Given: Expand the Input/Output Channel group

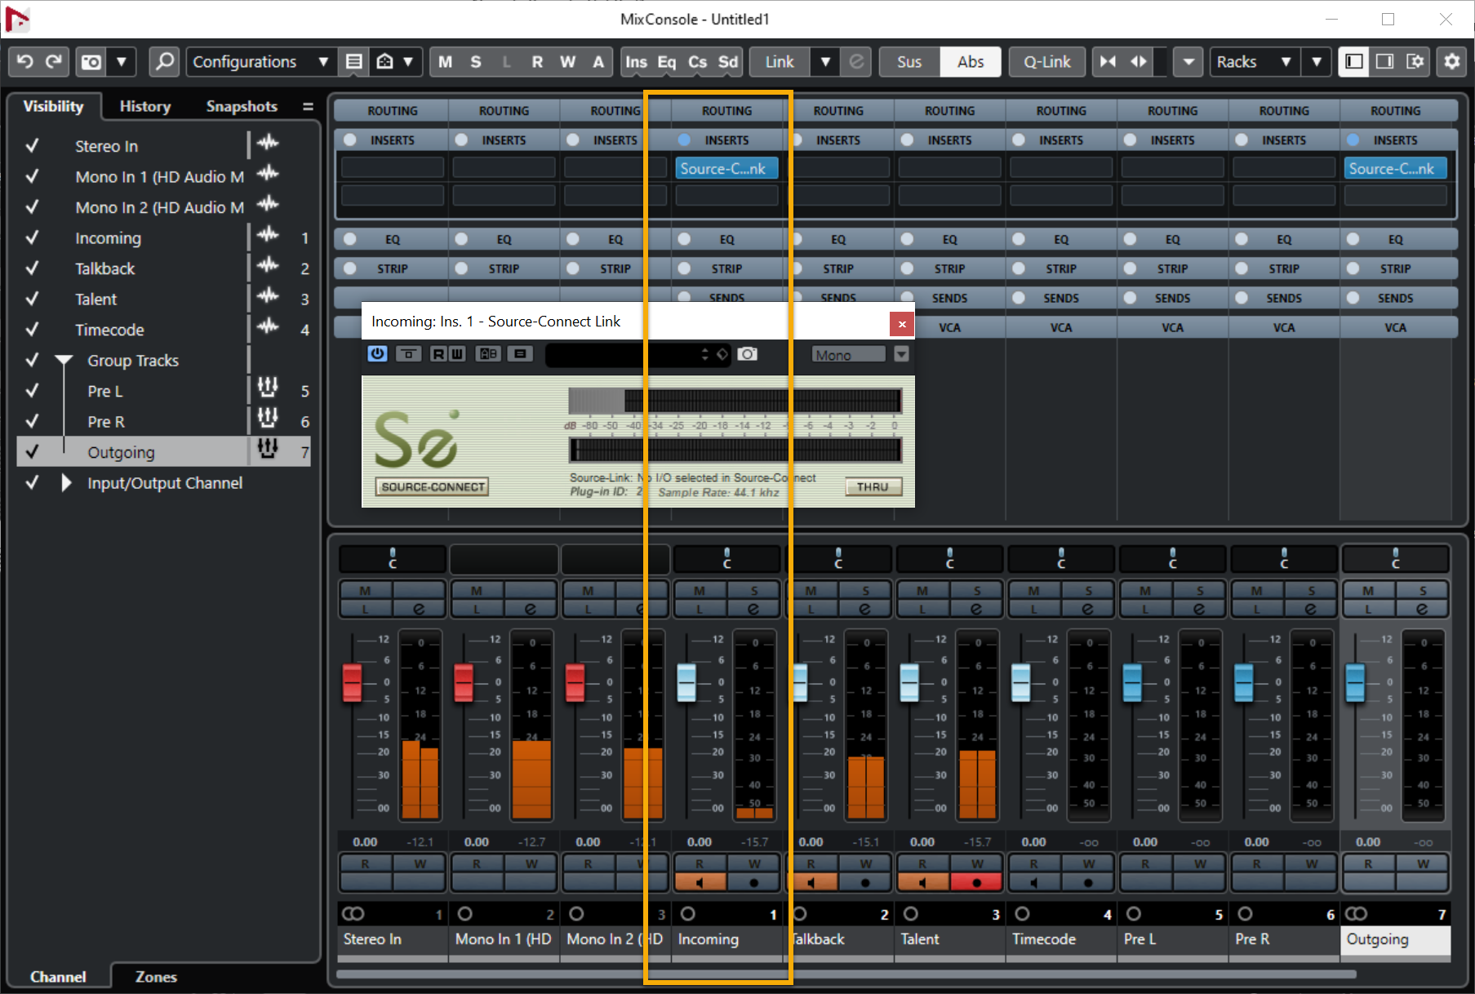Looking at the screenshot, I should point(66,483).
